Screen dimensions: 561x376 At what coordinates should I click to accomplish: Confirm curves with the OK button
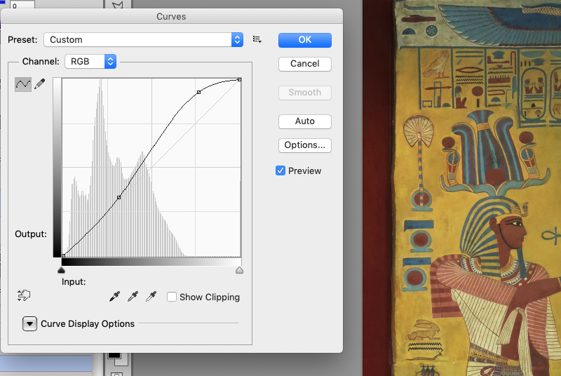tap(305, 40)
